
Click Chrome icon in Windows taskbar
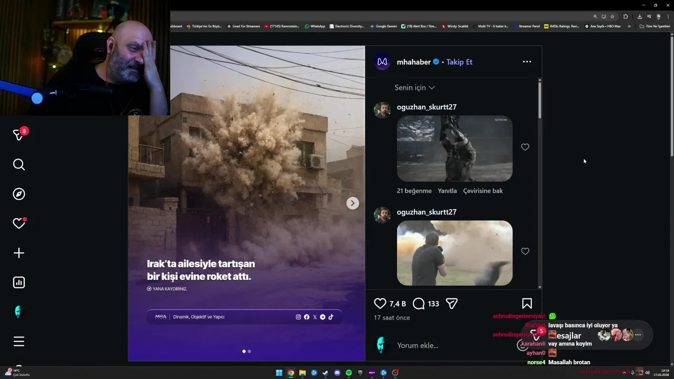click(x=291, y=373)
